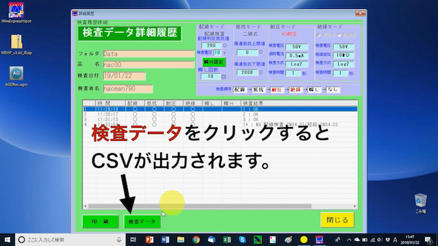The image size is (438, 246).
Task: Show hidden system tray icons chevron
Action: [349, 240]
